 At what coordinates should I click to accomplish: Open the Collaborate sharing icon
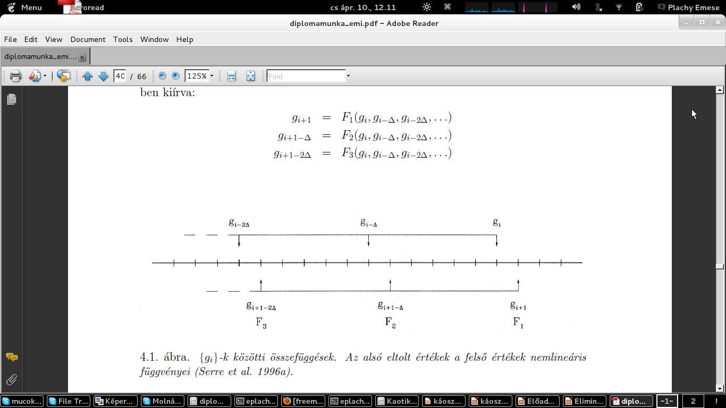coord(35,76)
